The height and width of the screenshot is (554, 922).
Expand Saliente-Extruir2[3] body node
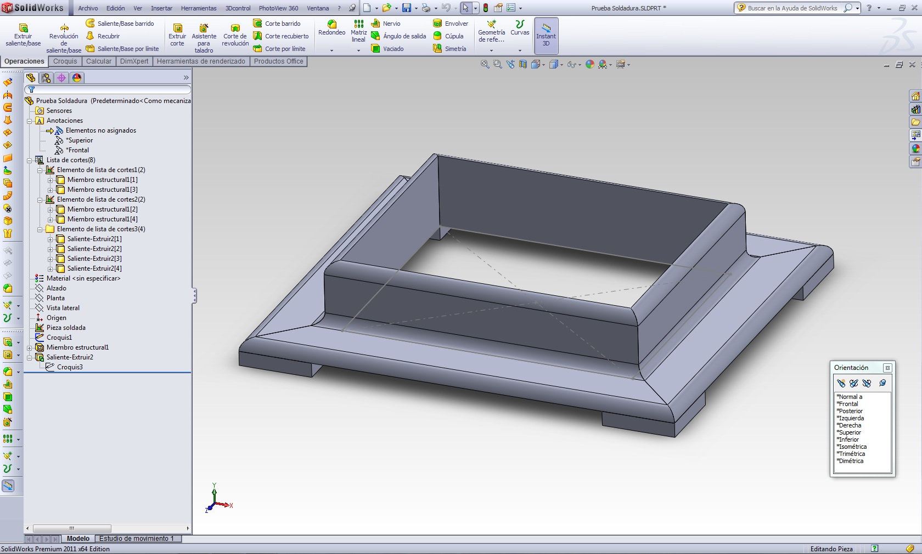tap(50, 259)
